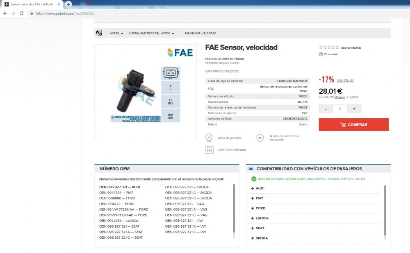
Task: Go forward in browser history
Action: coord(13,14)
